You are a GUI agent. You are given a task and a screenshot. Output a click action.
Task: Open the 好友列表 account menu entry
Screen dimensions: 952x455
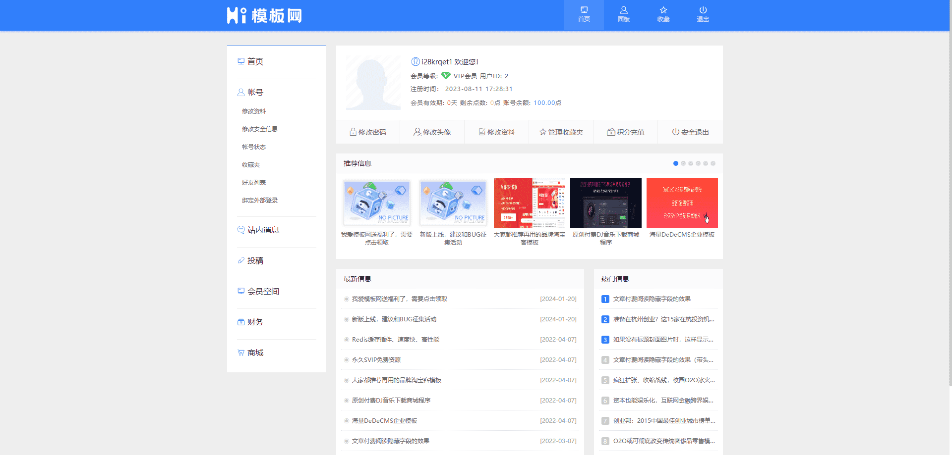tap(253, 182)
